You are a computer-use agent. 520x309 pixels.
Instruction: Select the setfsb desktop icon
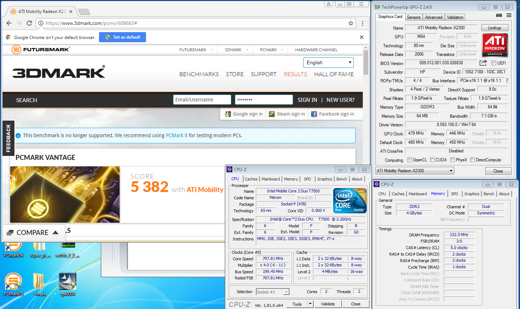coord(68,249)
